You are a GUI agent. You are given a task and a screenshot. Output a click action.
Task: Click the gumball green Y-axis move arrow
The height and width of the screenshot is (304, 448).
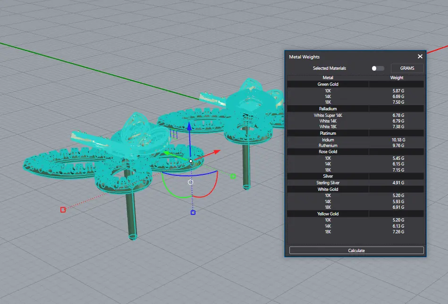(166, 153)
